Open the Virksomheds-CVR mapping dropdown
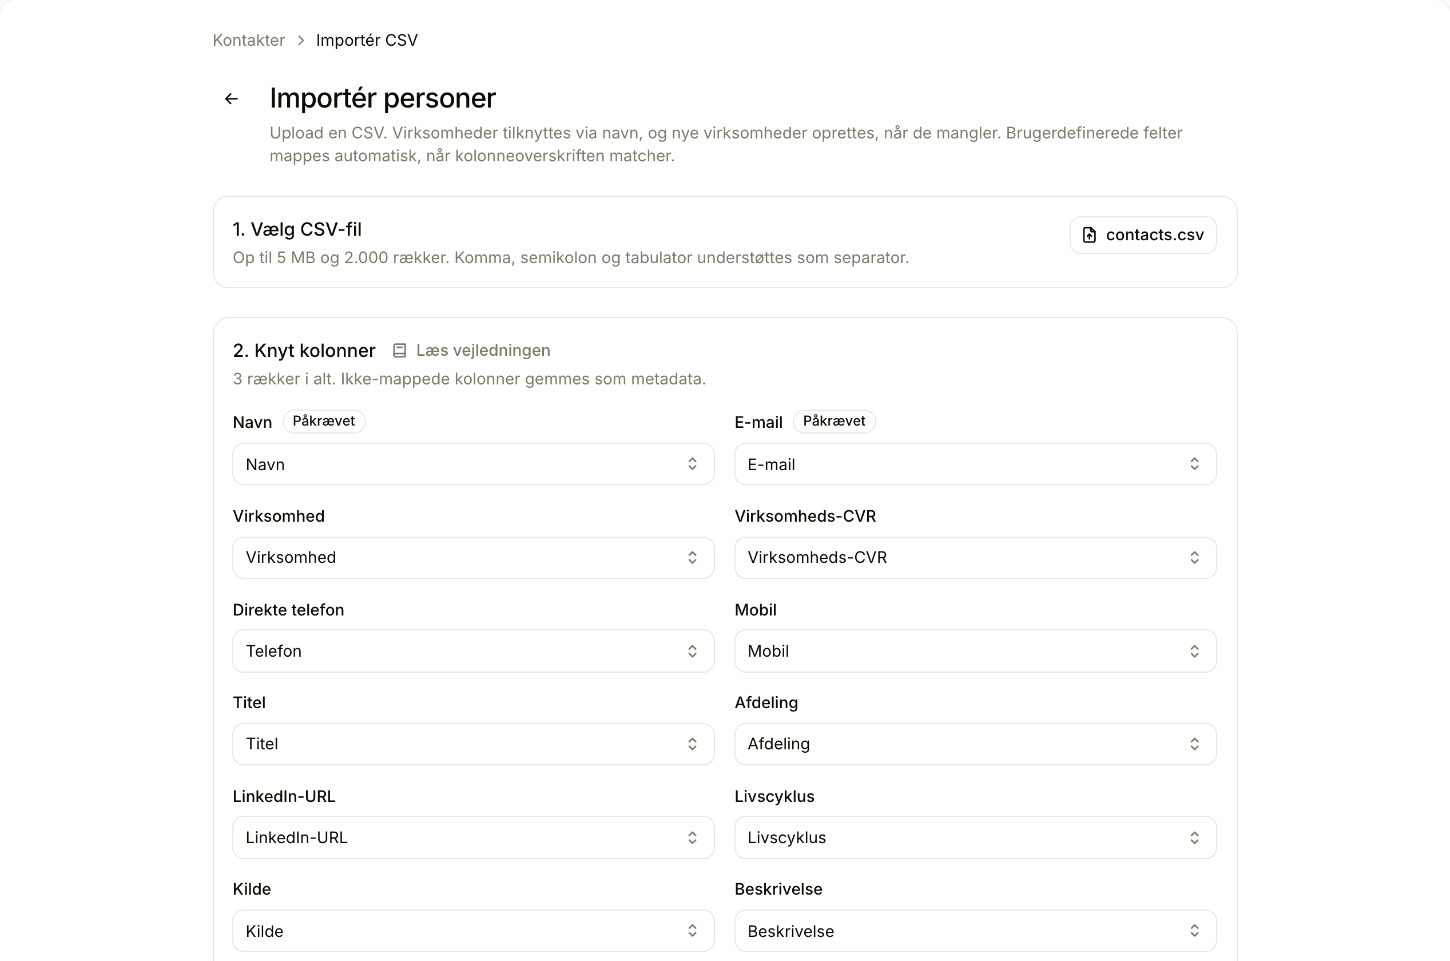The image size is (1450, 961). [x=975, y=557]
